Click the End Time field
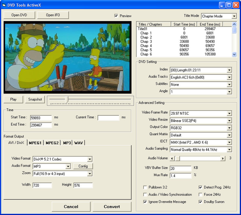This screenshot has width=241, height=215. 41,125
